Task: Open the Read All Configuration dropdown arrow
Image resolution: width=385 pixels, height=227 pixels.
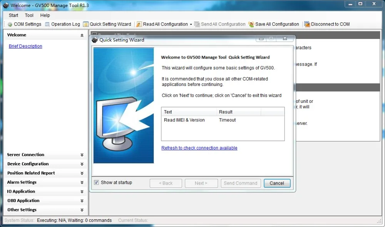Action: click(191, 25)
